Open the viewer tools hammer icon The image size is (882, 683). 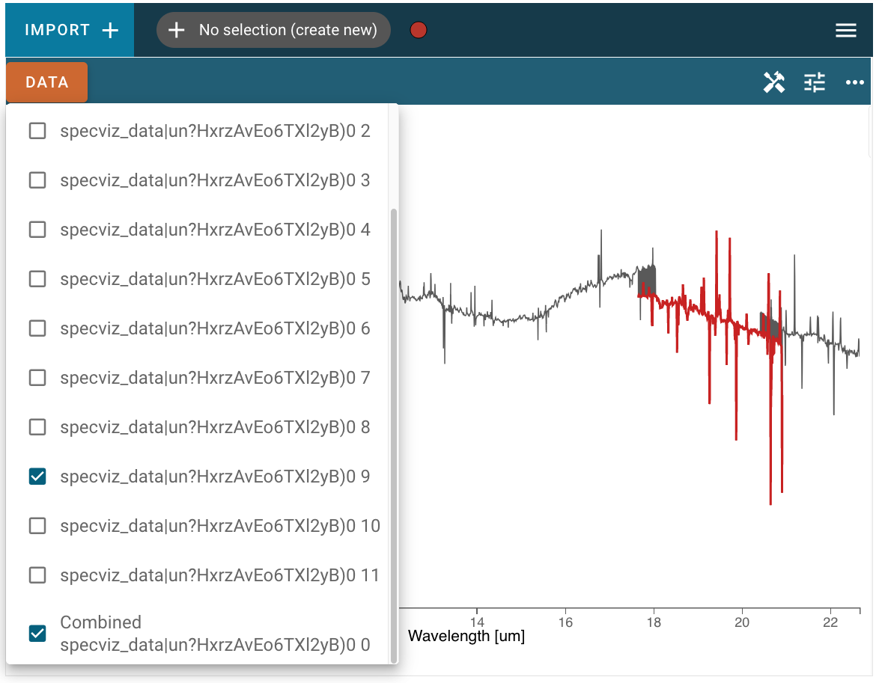click(773, 82)
